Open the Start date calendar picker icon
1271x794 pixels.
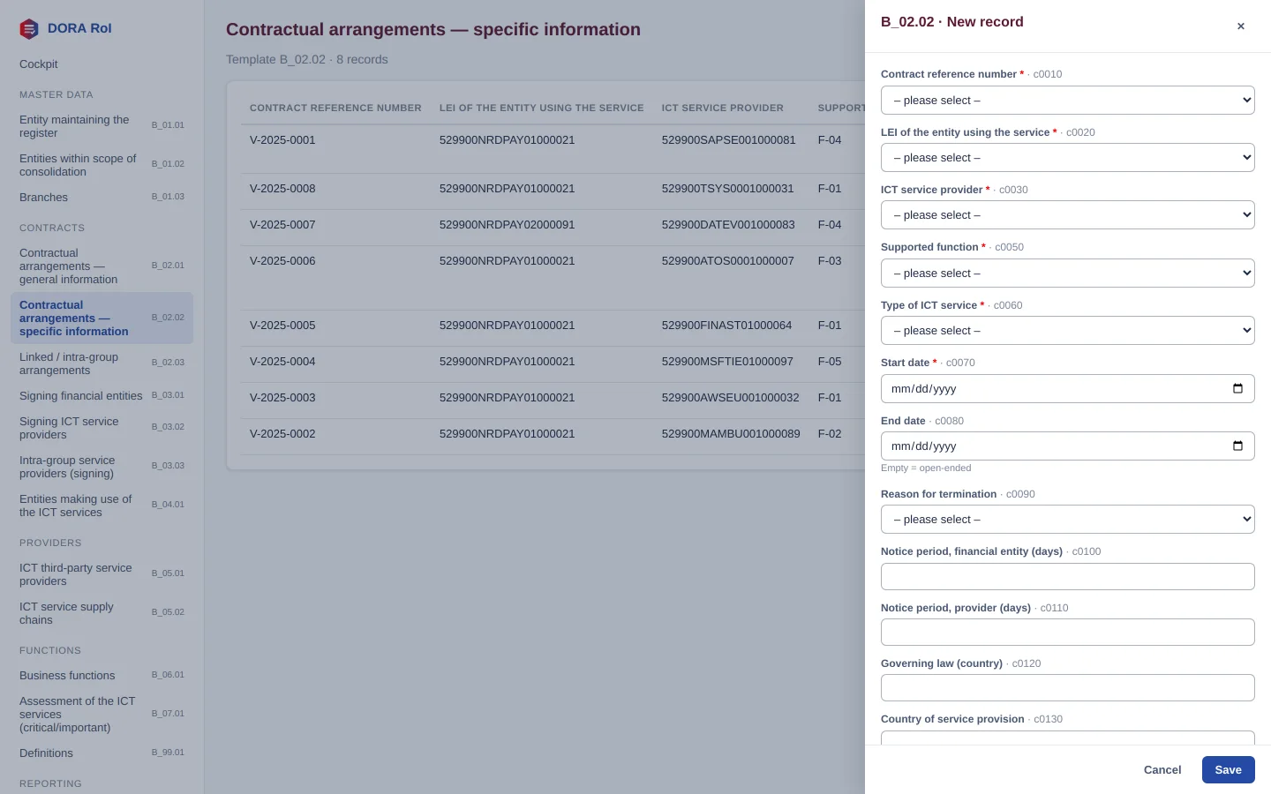[1237, 388]
